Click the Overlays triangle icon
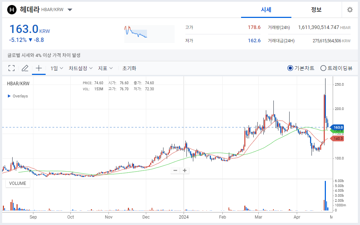 (9, 96)
